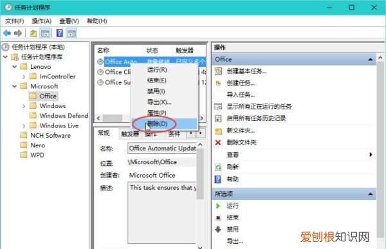The width and height of the screenshot is (386, 249).
Task: Choose 属性(P) from the context menu
Action: pos(164,113)
